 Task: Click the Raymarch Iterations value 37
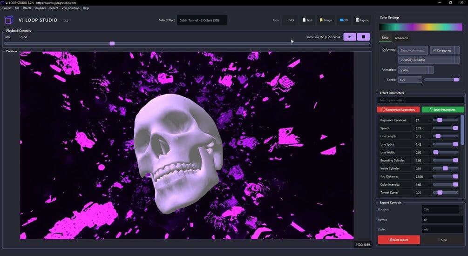(422, 120)
